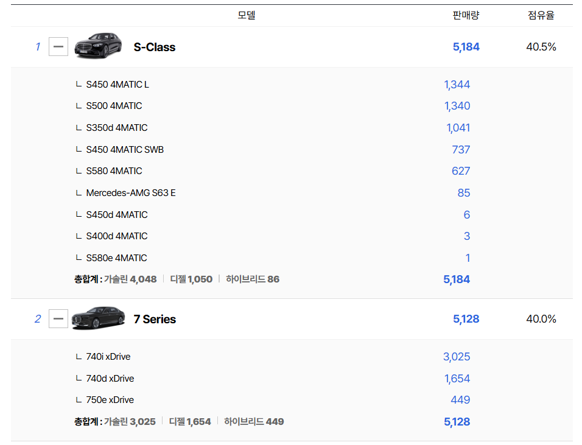The width and height of the screenshot is (582, 445).
Task: Click S-Class total sales 5,184
Action: pos(466,47)
